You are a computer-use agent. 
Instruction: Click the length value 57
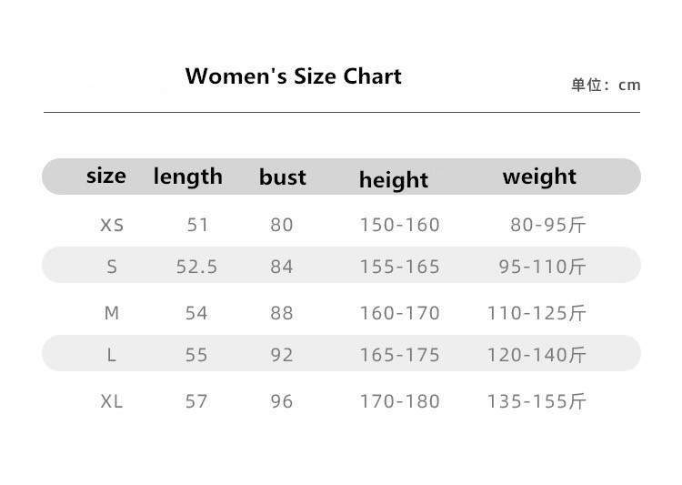(x=196, y=401)
